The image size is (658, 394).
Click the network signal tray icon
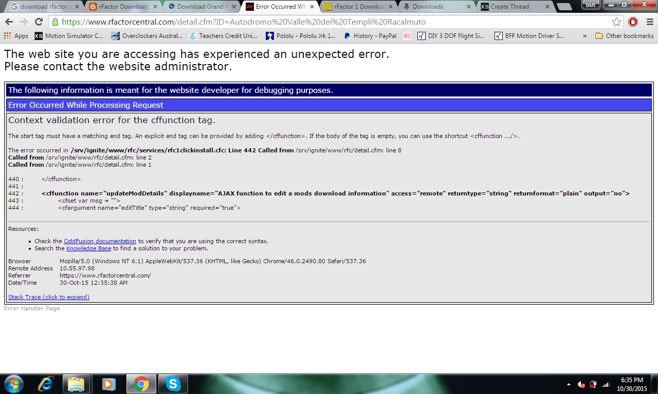pos(606,384)
